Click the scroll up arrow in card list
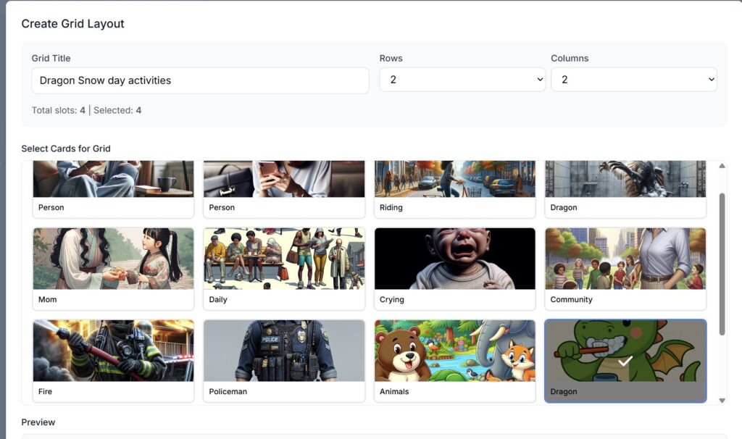Viewport: 742px width, 439px height. click(x=722, y=167)
